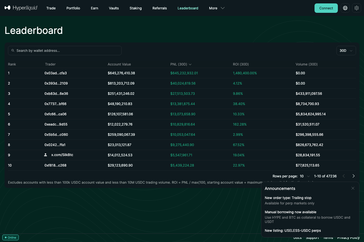Change rows per page dropdown
364x242 pixels.
[305, 176]
